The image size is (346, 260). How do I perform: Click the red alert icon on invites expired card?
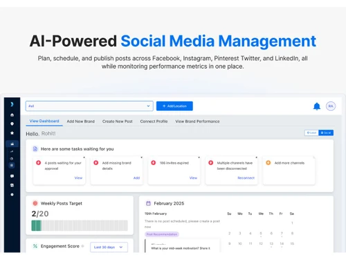(x=154, y=163)
